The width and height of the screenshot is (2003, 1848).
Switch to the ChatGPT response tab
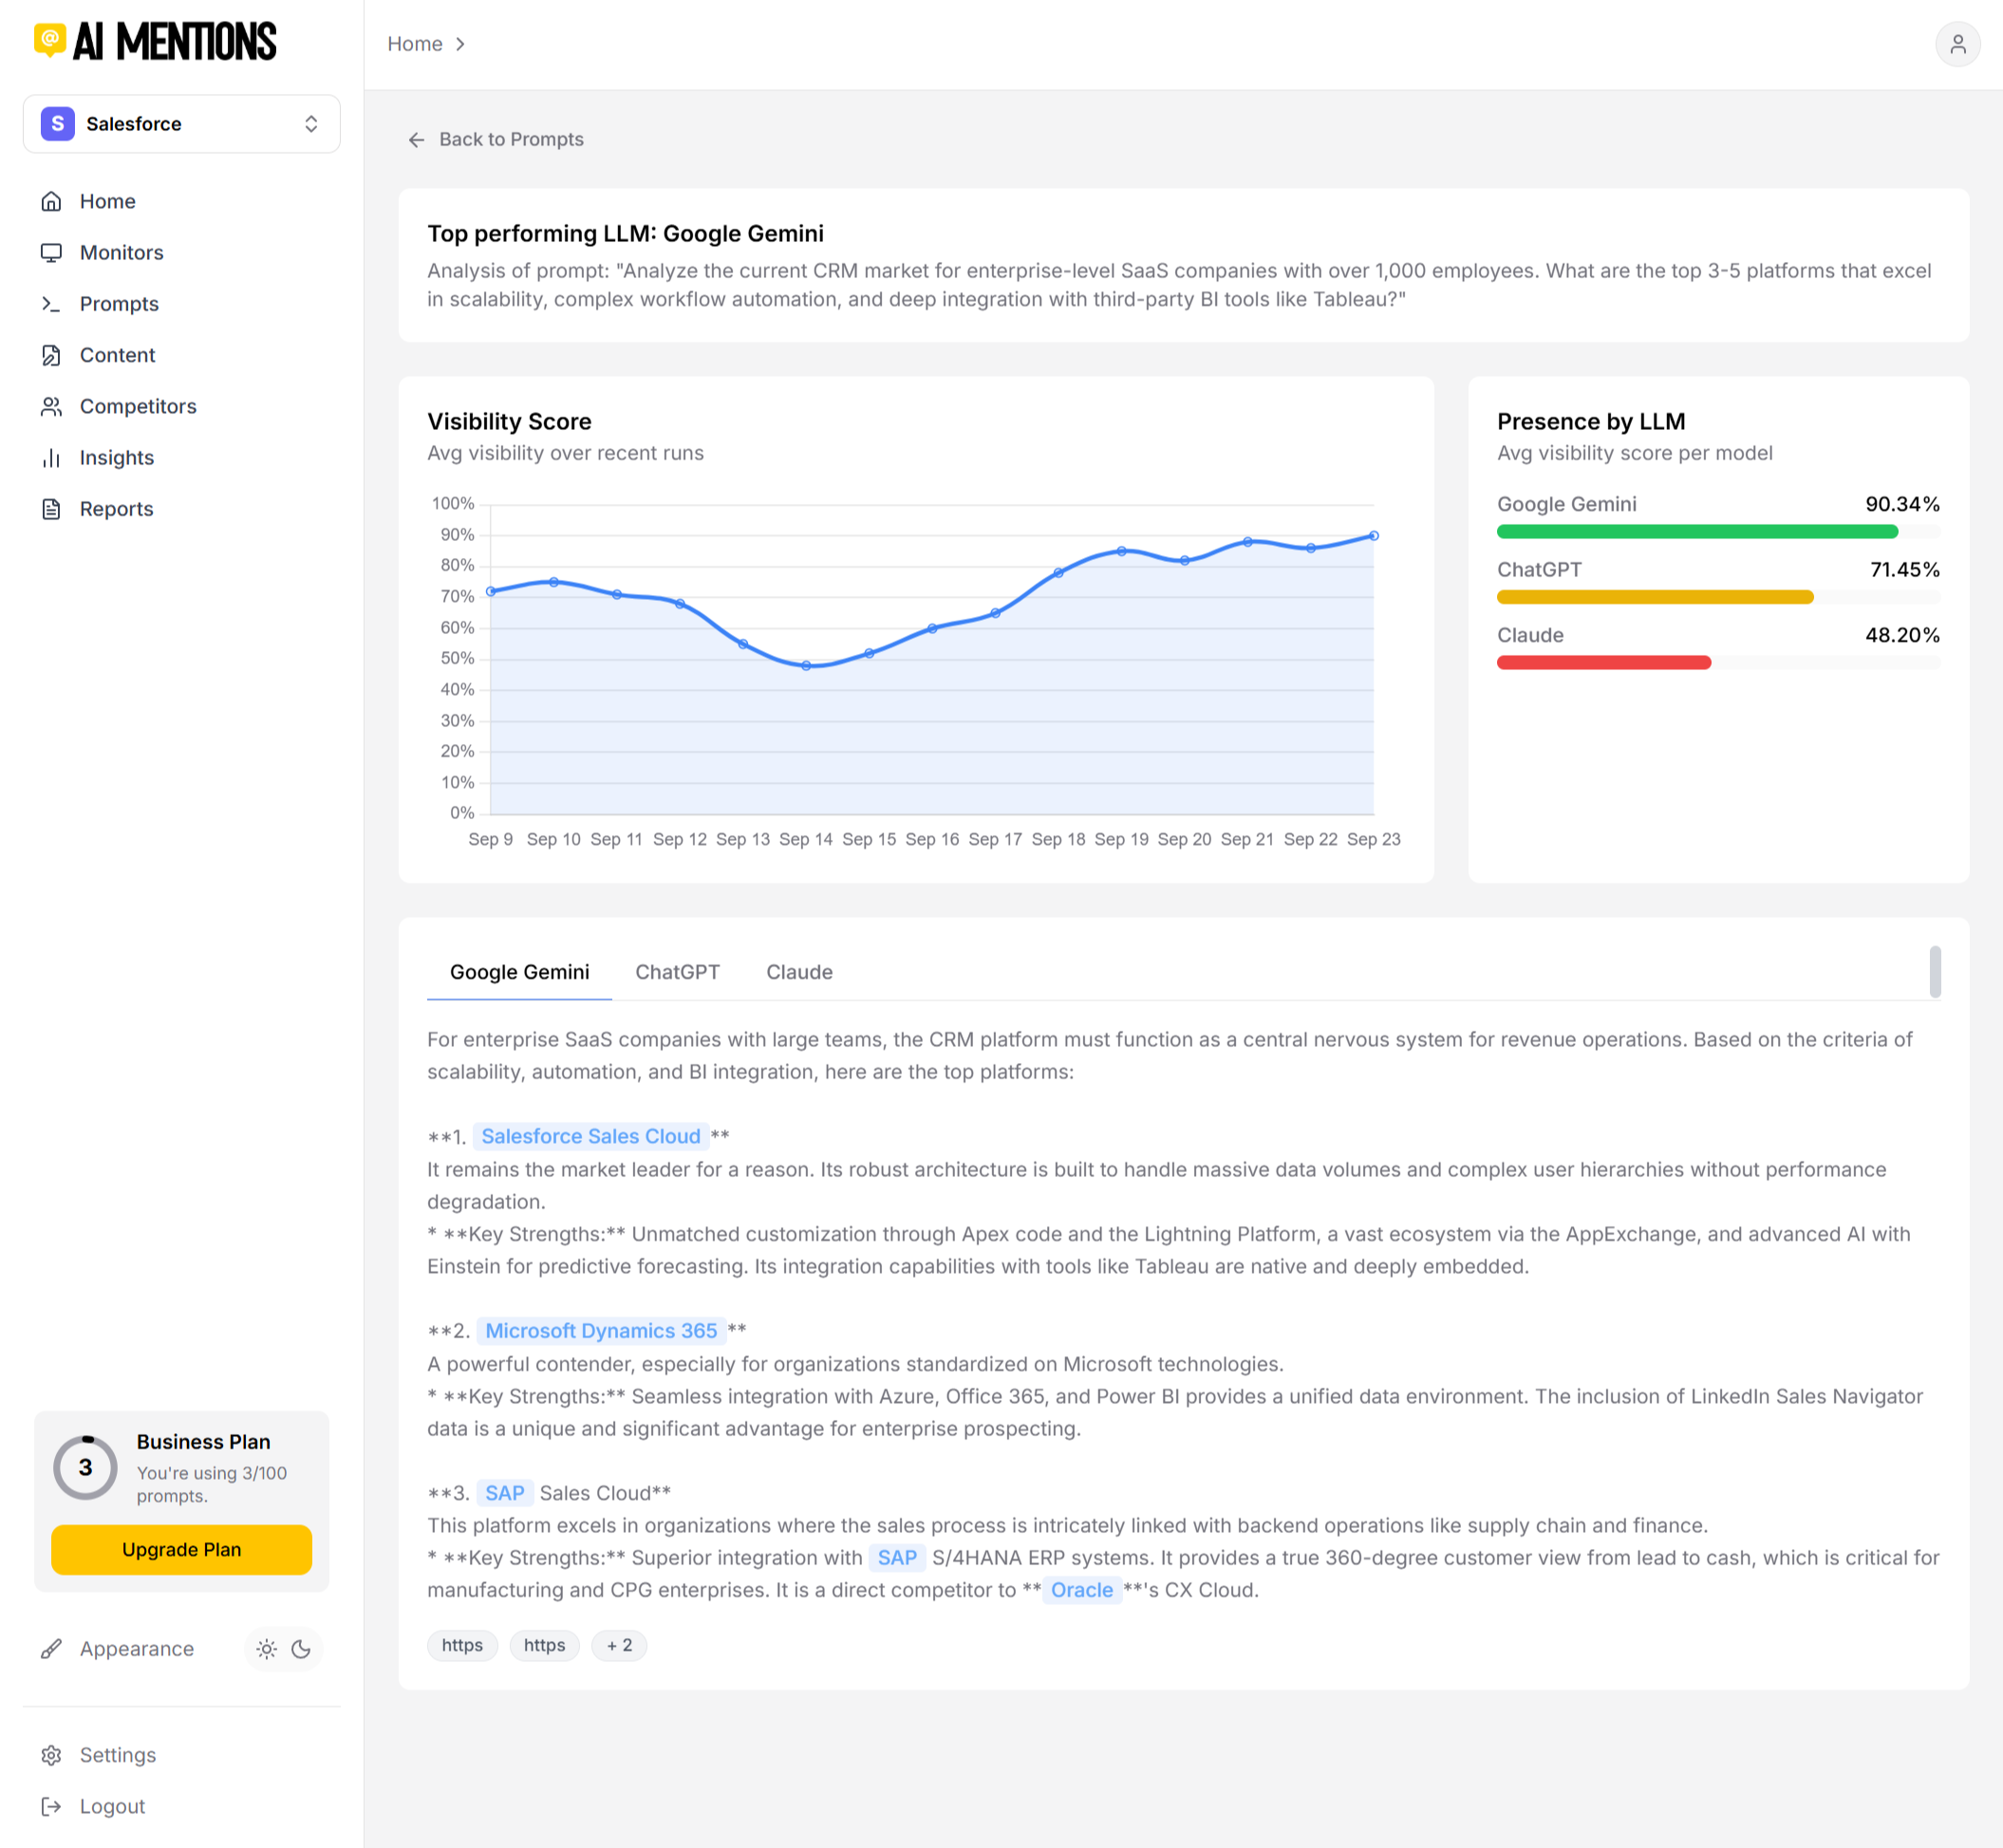(x=677, y=972)
